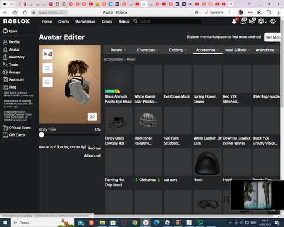
Task: Click the bookmark icon in the address bar
Action: pos(197,12)
